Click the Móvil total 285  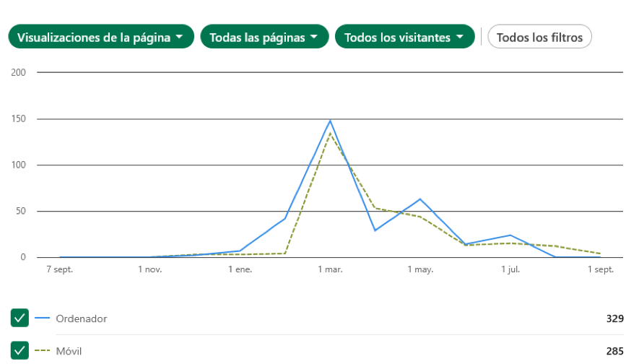pos(614,352)
